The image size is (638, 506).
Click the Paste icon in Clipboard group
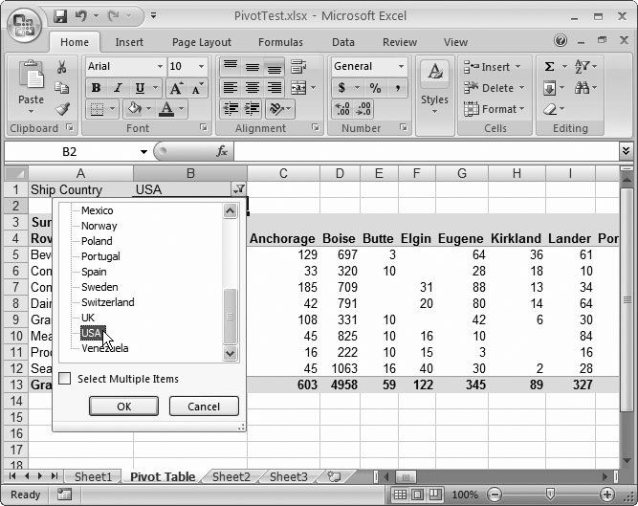coord(31,80)
